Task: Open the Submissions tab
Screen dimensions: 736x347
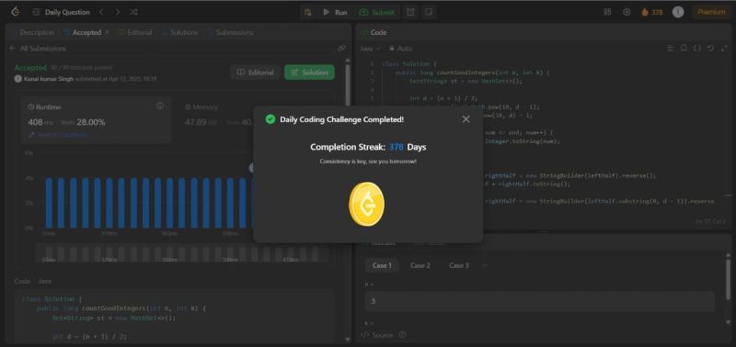Action: tap(231, 32)
